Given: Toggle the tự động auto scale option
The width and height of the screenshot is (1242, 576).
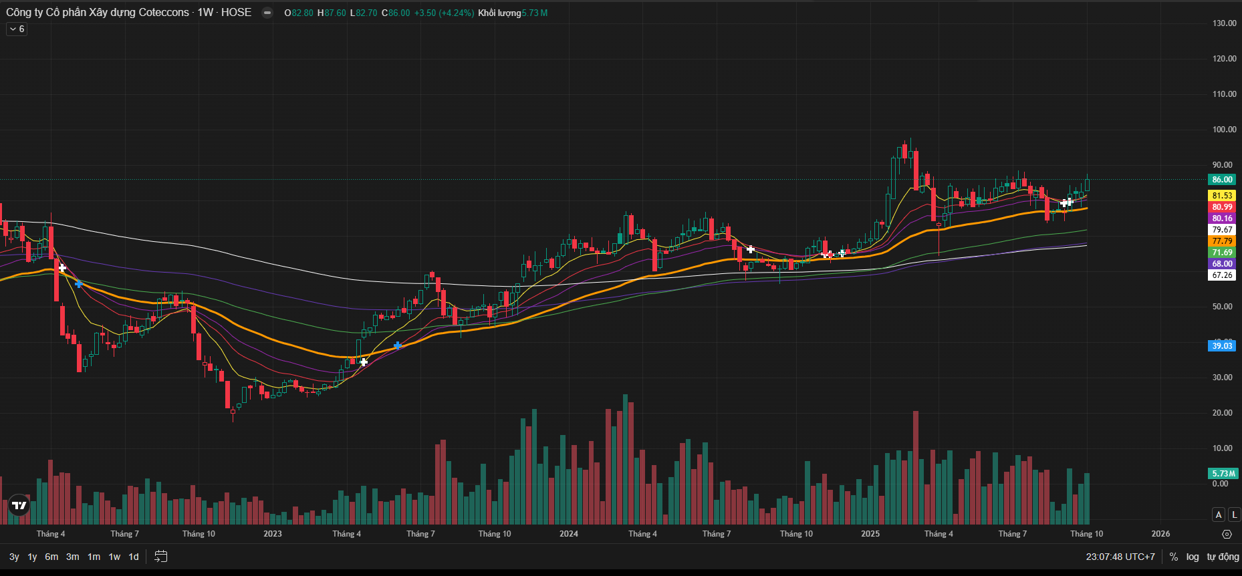Looking at the screenshot, I should point(1223,557).
